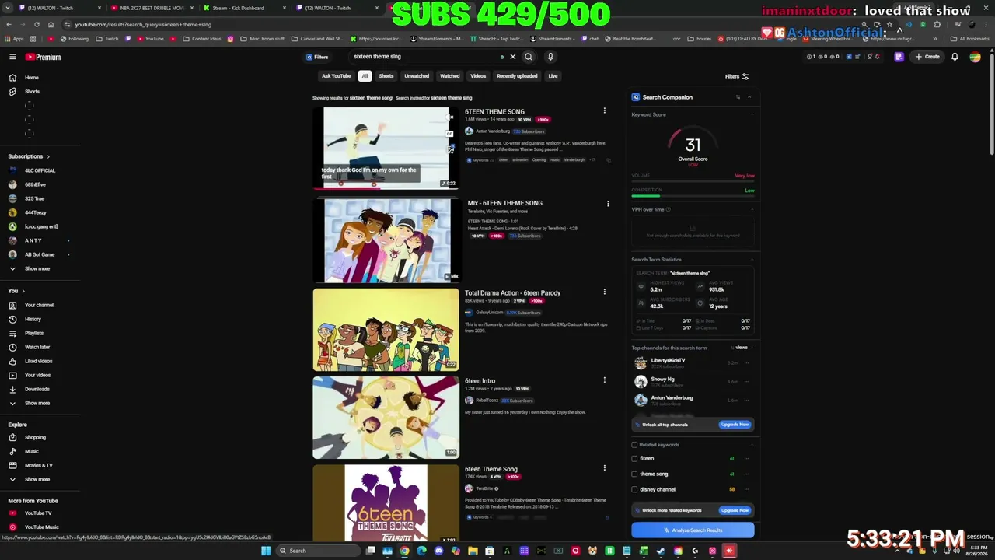
Task: Open Windows Start menu
Action: click(266, 551)
